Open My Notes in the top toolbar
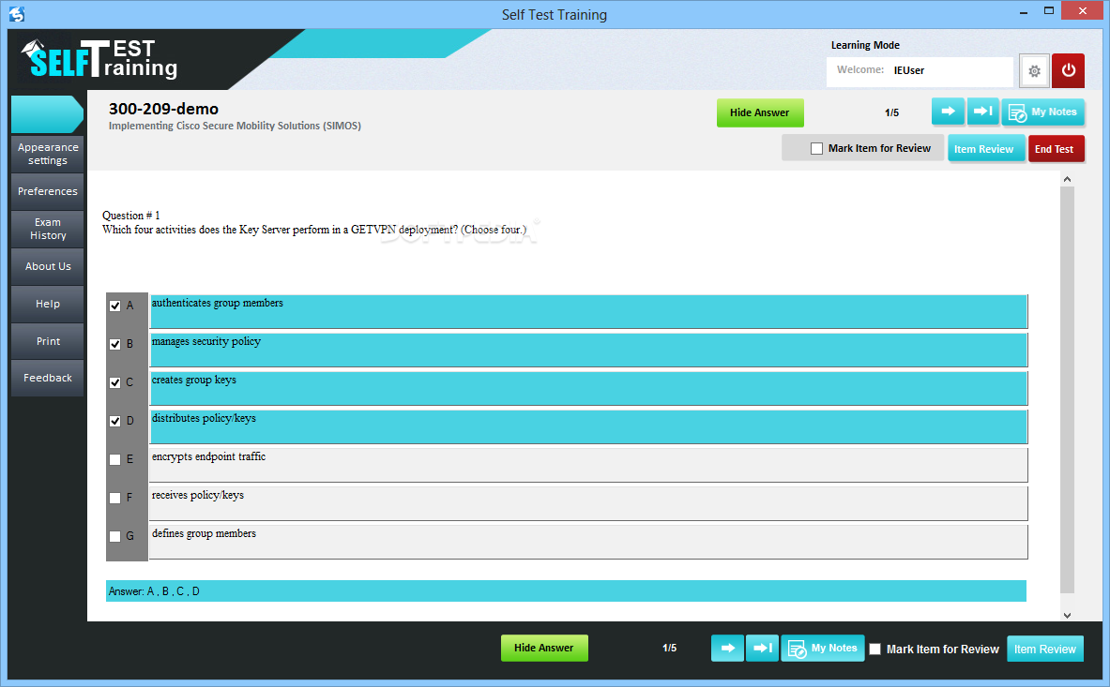1110x687 pixels. click(x=1042, y=112)
